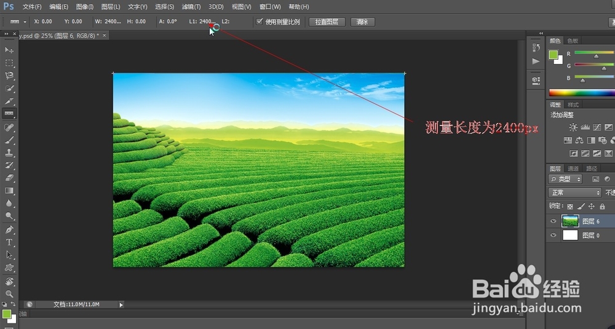Select the Healing Brush tool
Image resolution: width=615 pixels, height=329 pixels.
(9, 127)
